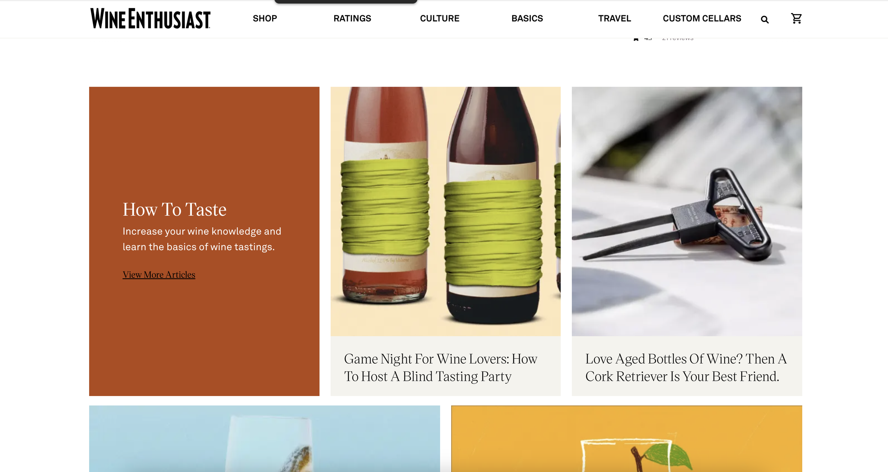
Task: Open the BASICS menu
Action: coord(527,18)
